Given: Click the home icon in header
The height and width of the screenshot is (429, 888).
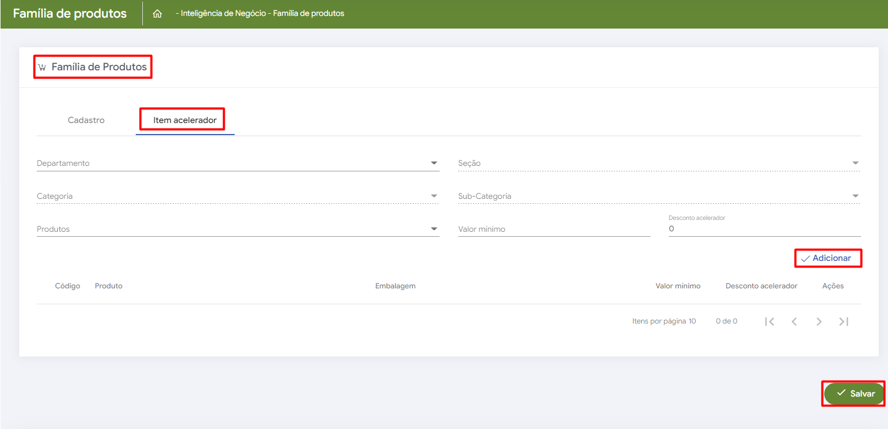Looking at the screenshot, I should (x=157, y=14).
